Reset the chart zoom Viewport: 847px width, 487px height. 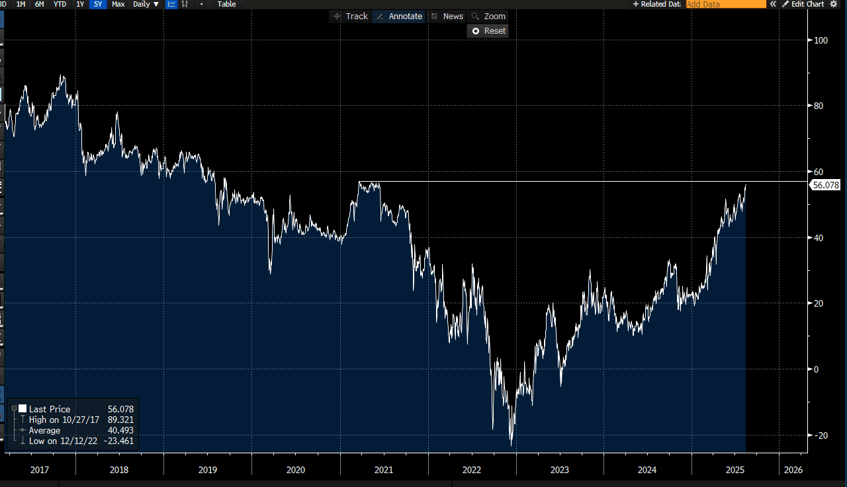pos(488,31)
